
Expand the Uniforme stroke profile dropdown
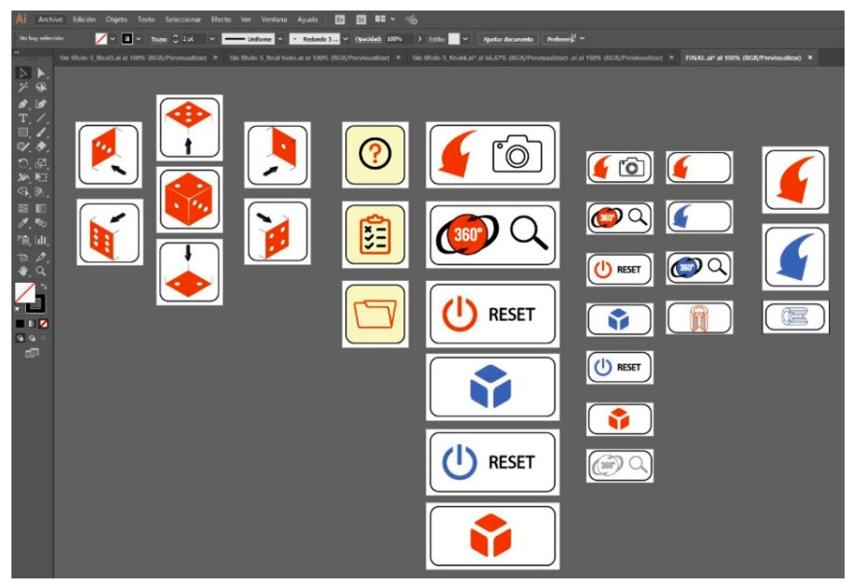(280, 39)
